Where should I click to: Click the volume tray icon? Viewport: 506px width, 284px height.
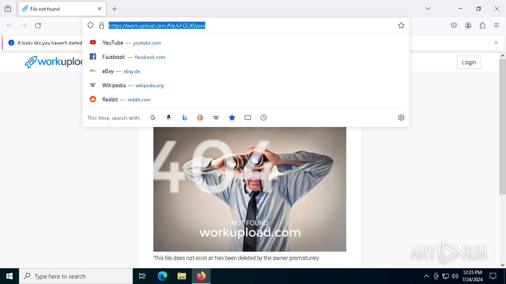tap(455, 276)
